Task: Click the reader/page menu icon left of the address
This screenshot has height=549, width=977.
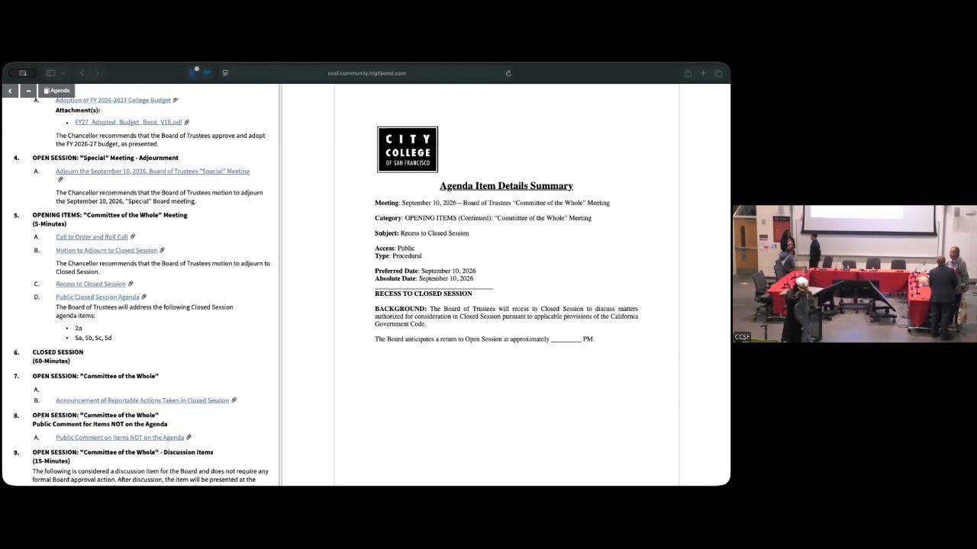Action: [225, 73]
